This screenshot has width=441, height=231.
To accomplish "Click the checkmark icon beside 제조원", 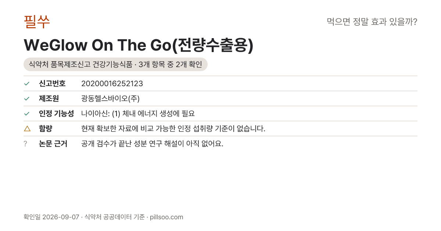I will coord(26,99).
